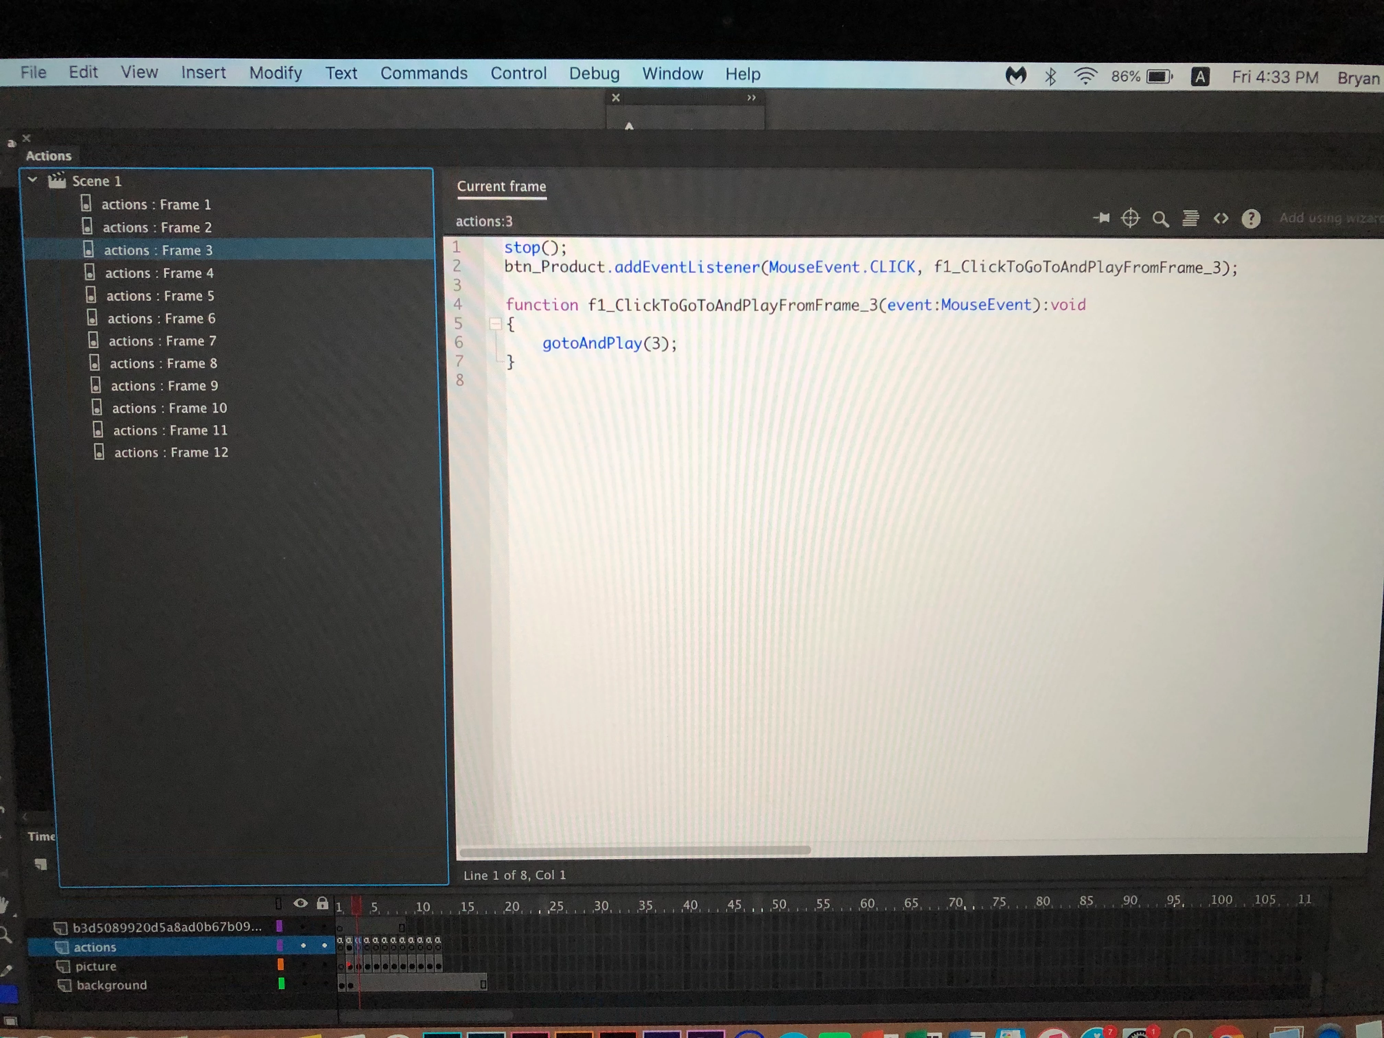Open the Commands menu
Screen dimensions: 1384x1038
pos(424,74)
